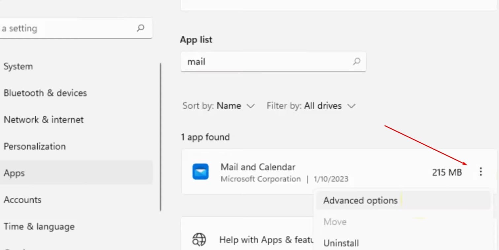This screenshot has width=499, height=250.
Task: Click the App list heading
Action: click(196, 40)
